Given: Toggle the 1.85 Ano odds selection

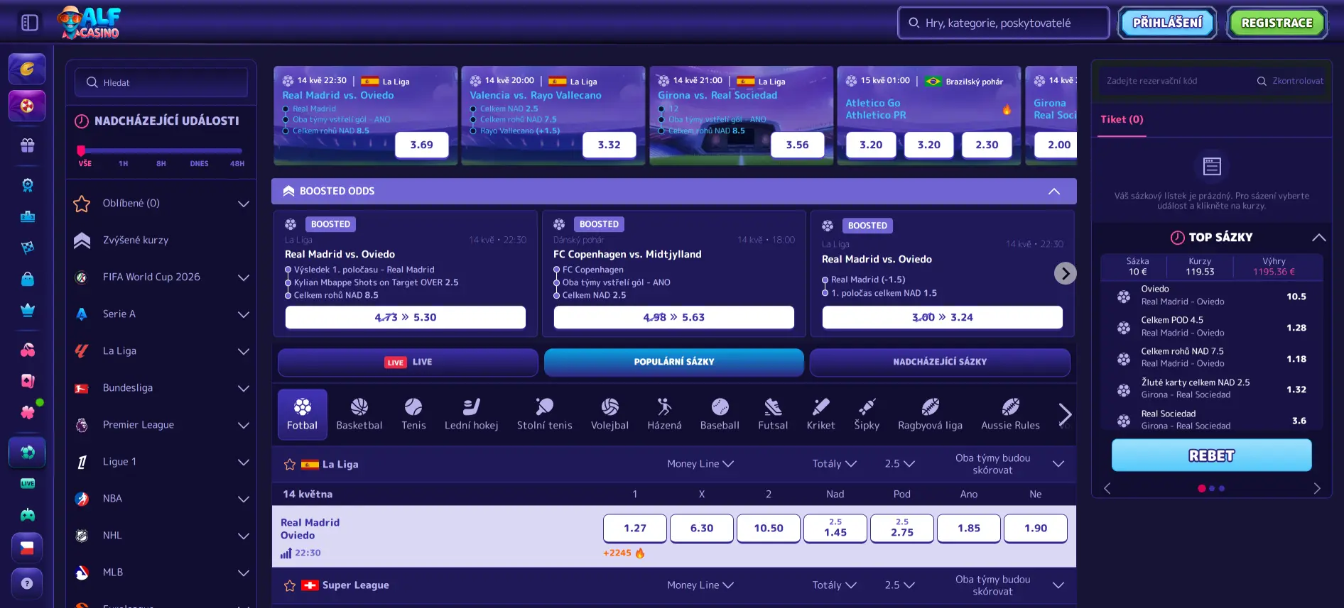Looking at the screenshot, I should click(969, 529).
